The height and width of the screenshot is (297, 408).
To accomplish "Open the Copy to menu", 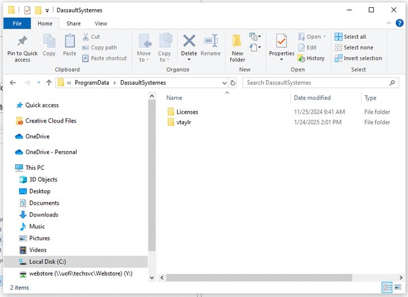I will click(165, 48).
